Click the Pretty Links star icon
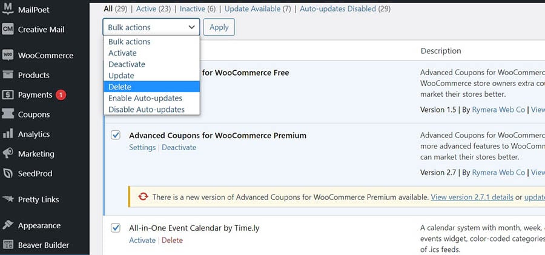545x255 pixels. [x=8, y=199]
